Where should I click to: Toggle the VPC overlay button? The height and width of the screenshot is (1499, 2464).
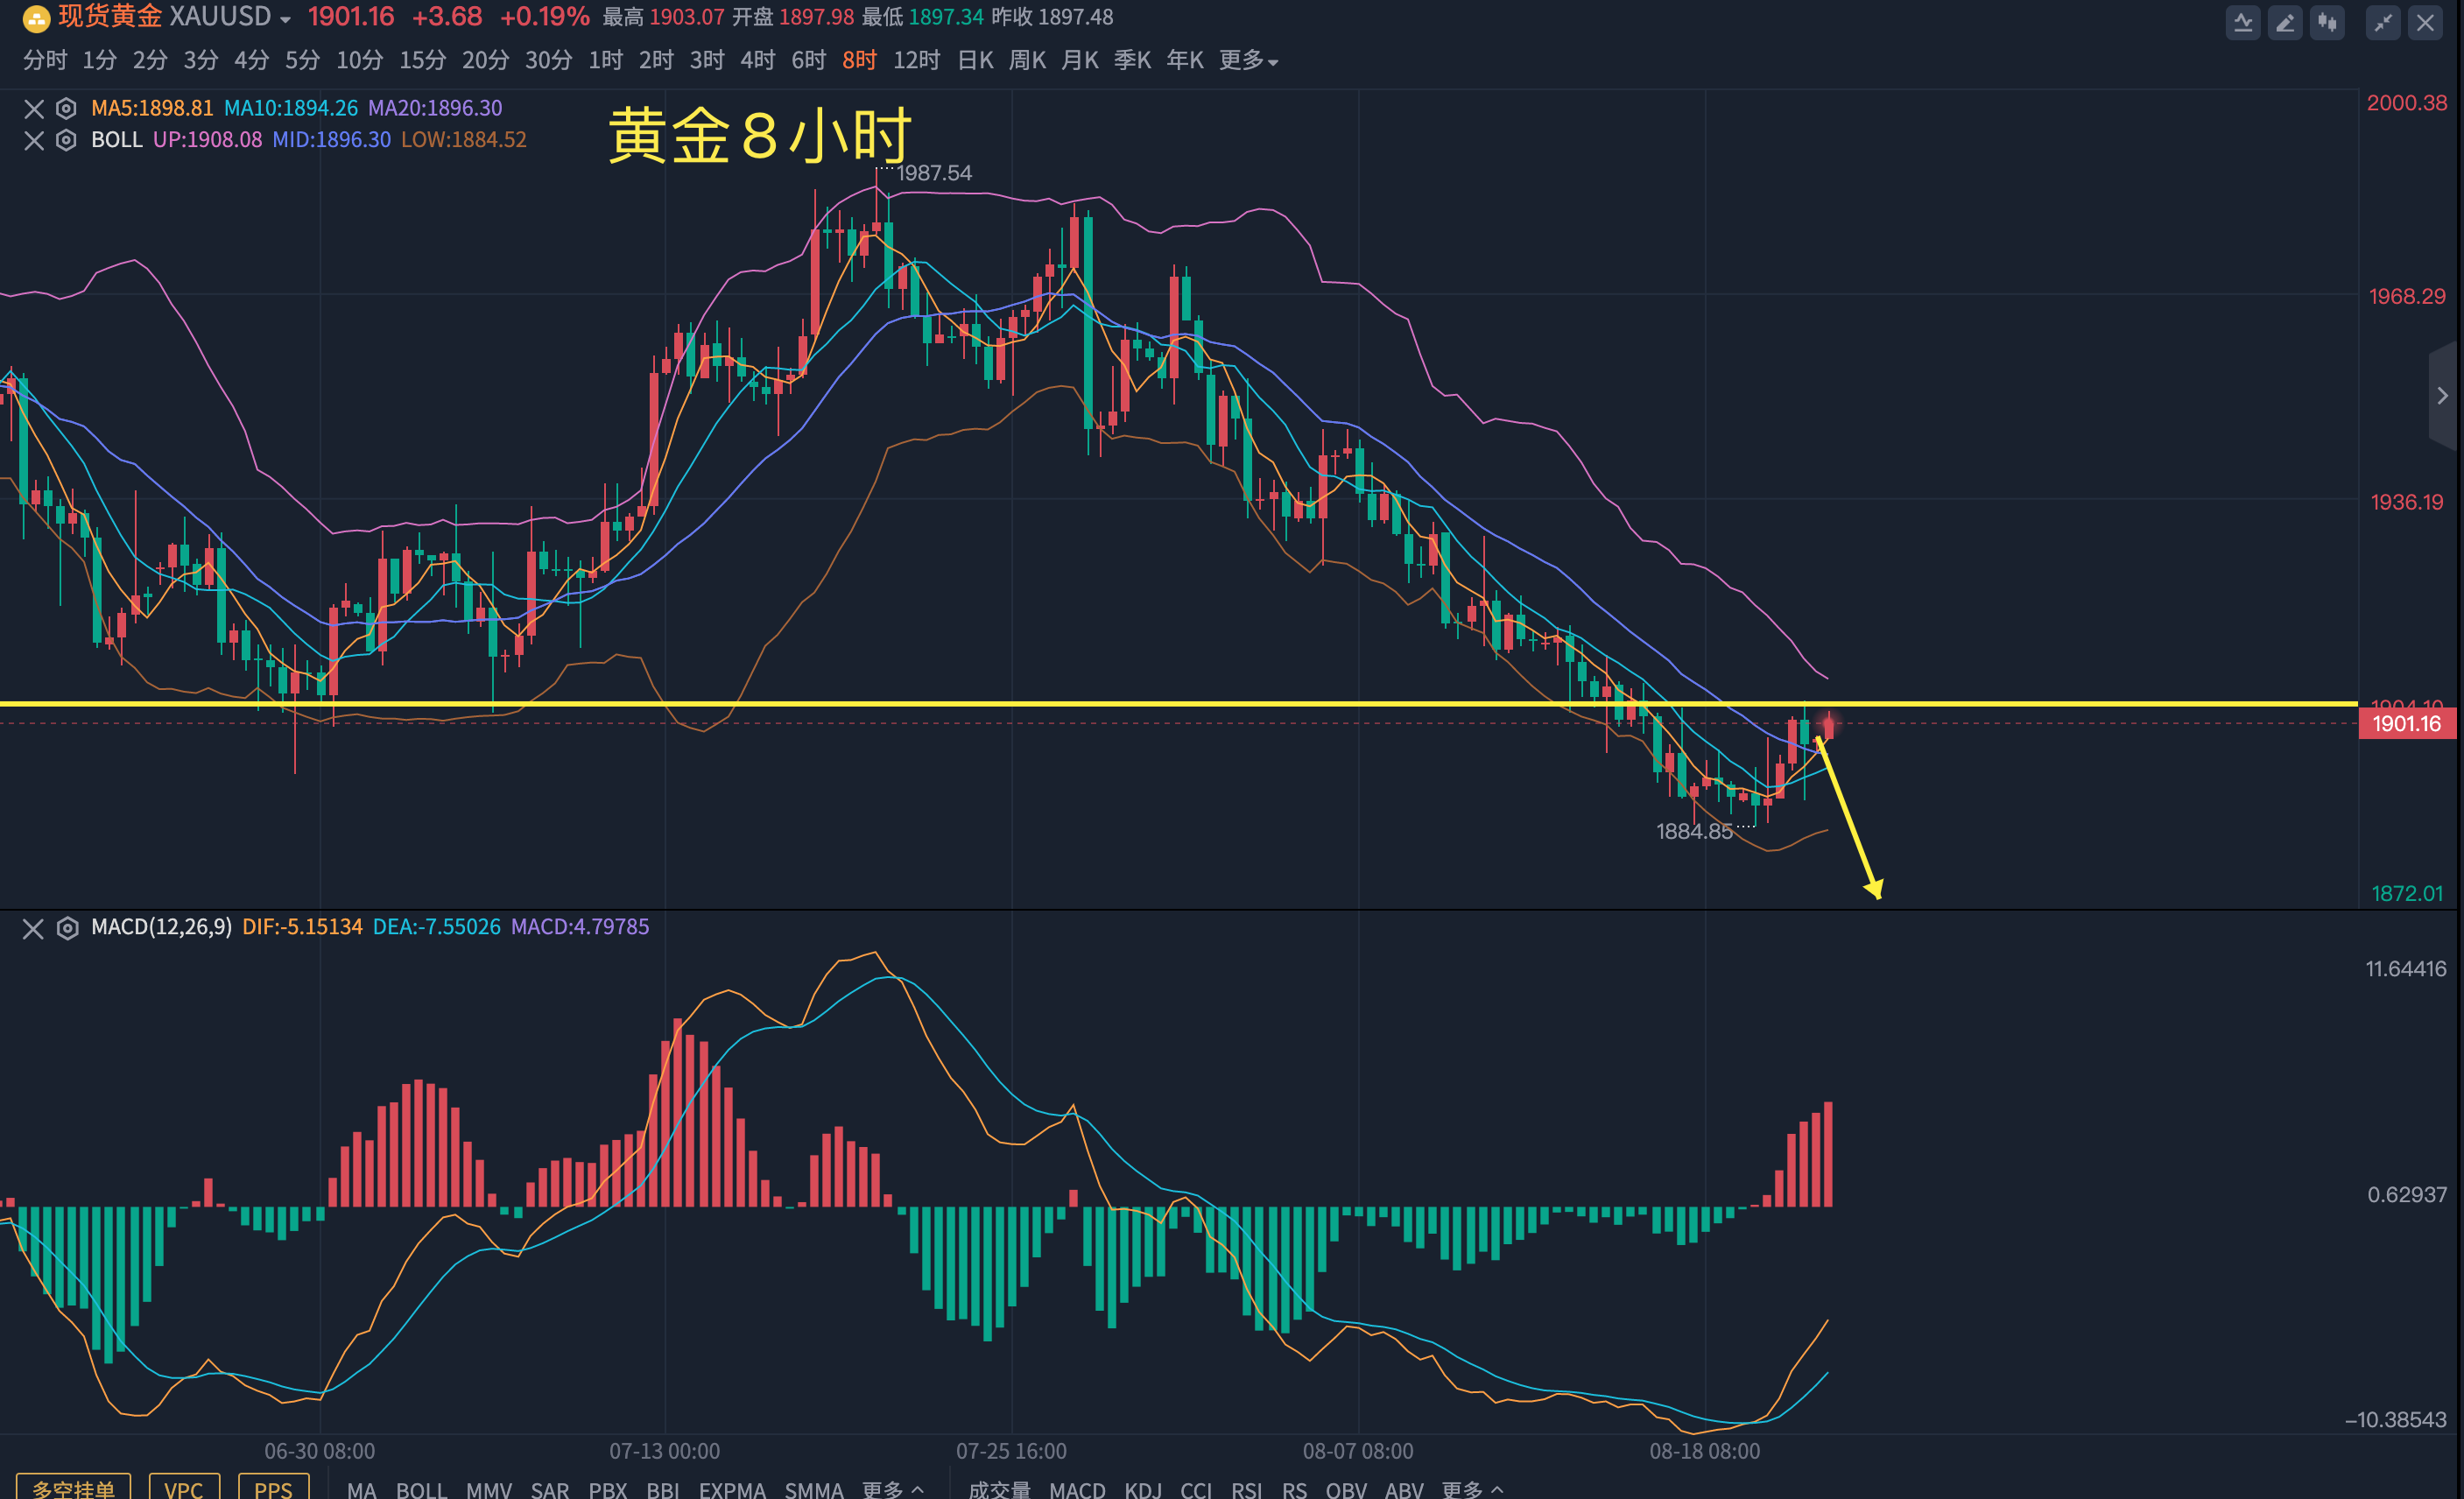[x=184, y=1488]
